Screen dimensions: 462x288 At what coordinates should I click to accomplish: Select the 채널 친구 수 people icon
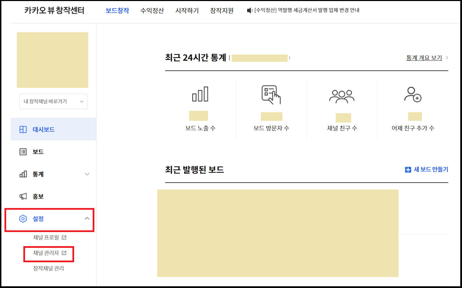click(x=342, y=94)
